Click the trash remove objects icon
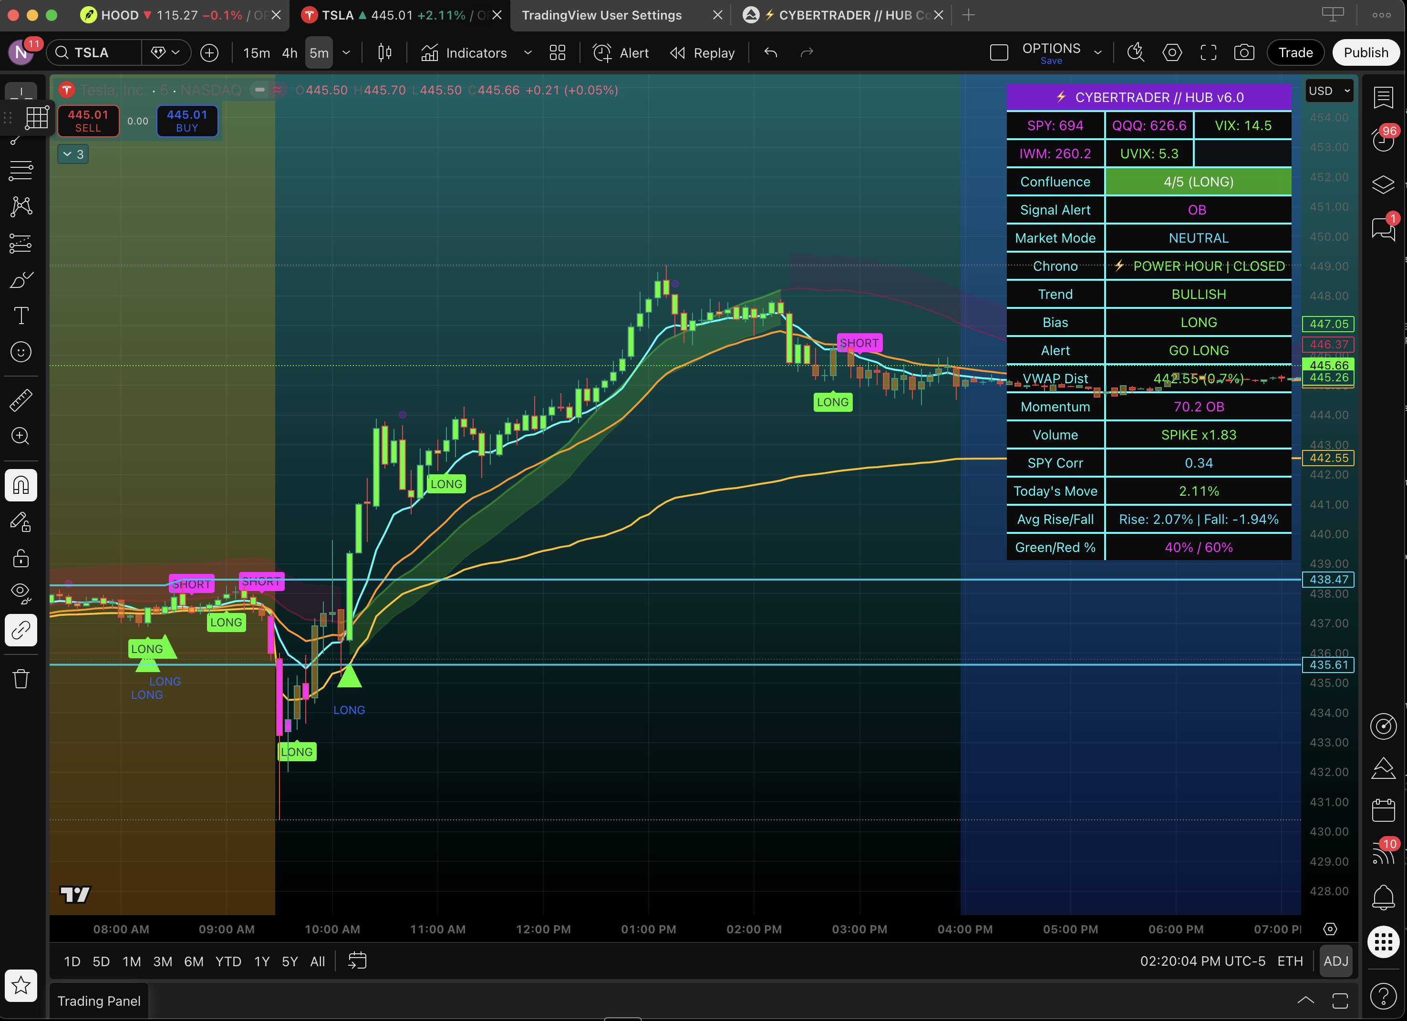 (x=21, y=679)
